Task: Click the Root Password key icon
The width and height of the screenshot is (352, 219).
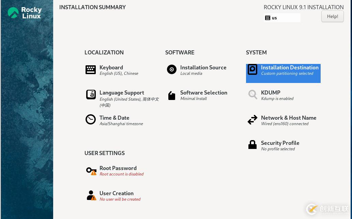Action: 91,170
